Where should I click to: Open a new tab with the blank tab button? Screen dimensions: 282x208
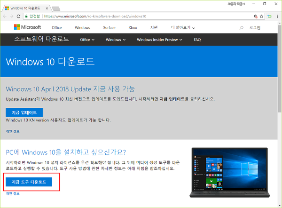click(x=56, y=8)
